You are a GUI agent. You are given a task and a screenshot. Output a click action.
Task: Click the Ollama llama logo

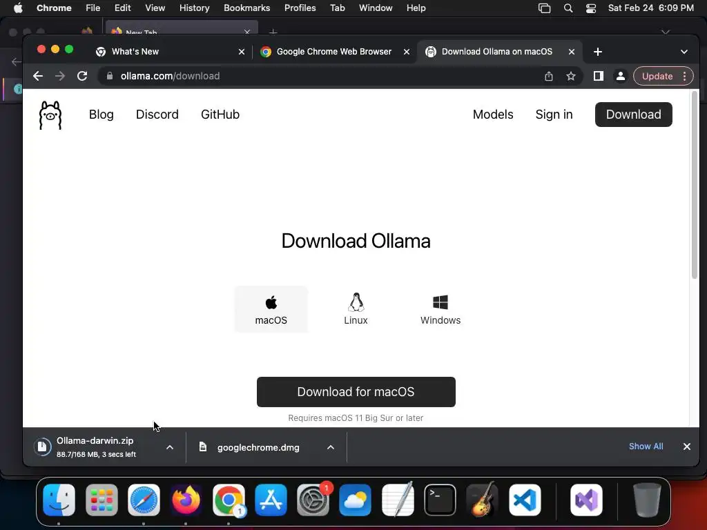[50, 115]
